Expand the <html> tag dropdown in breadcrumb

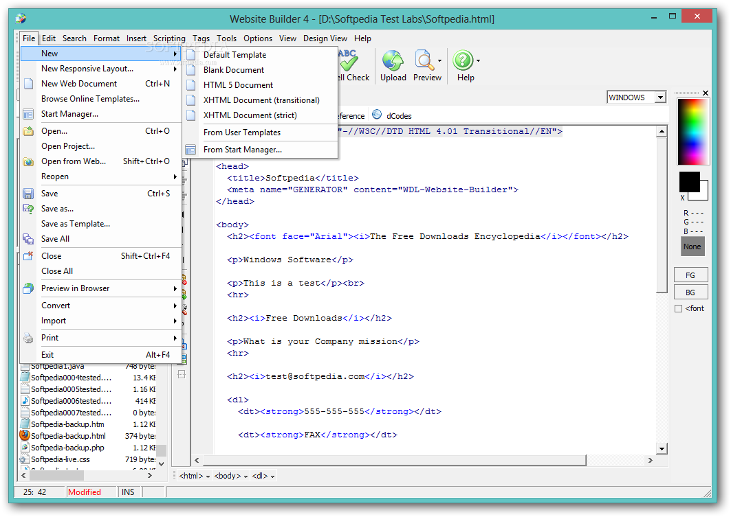pos(208,476)
